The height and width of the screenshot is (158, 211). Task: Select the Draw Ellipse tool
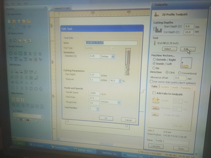[16, 53]
